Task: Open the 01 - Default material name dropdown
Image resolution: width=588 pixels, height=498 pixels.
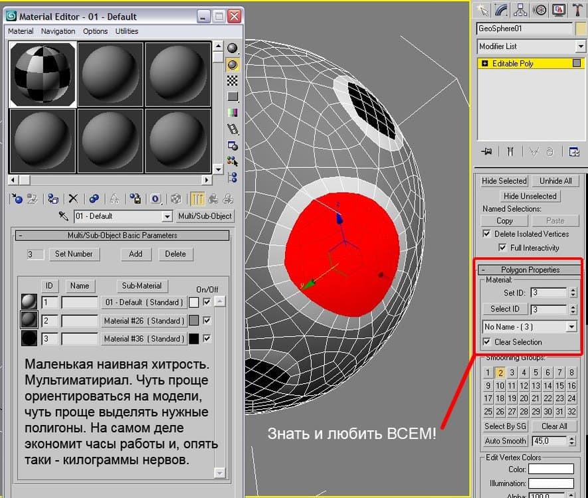Action: pos(167,216)
